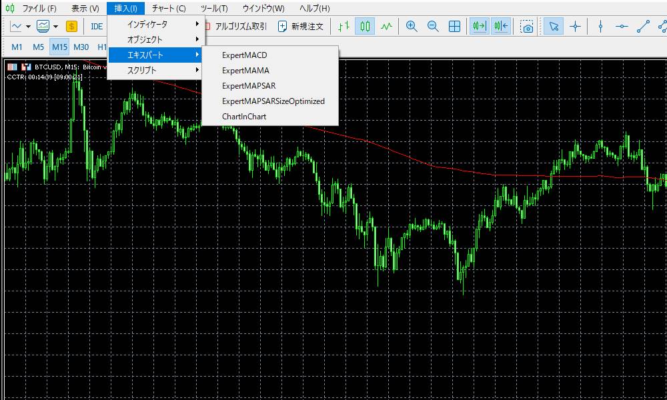Switch timeframe to M30
667x400 pixels.
coord(80,47)
